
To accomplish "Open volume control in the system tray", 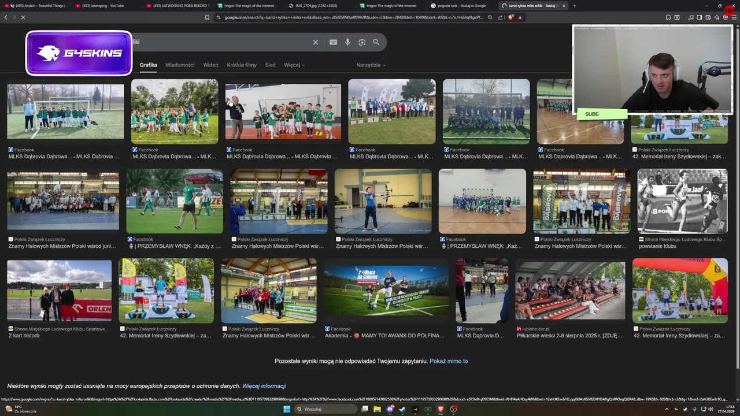I will click(x=711, y=409).
